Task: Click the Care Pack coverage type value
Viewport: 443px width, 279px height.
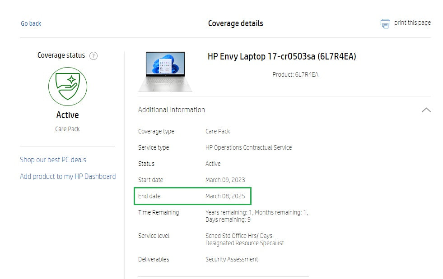Action: (x=218, y=131)
